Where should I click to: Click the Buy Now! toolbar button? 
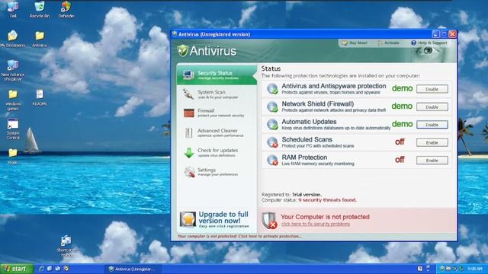point(355,43)
